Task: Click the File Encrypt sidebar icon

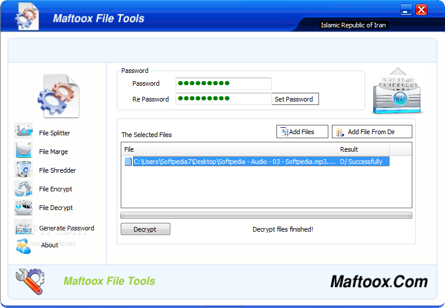Action: pyautogui.click(x=23, y=188)
